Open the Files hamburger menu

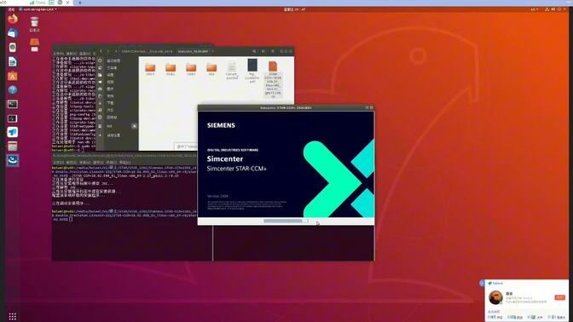point(273,51)
